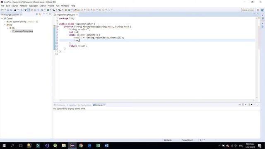265x149 pixels.
Task: Open the New dropdown arrow
Action: (5, 10)
